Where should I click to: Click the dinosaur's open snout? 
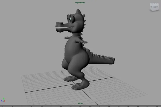tap(64, 27)
